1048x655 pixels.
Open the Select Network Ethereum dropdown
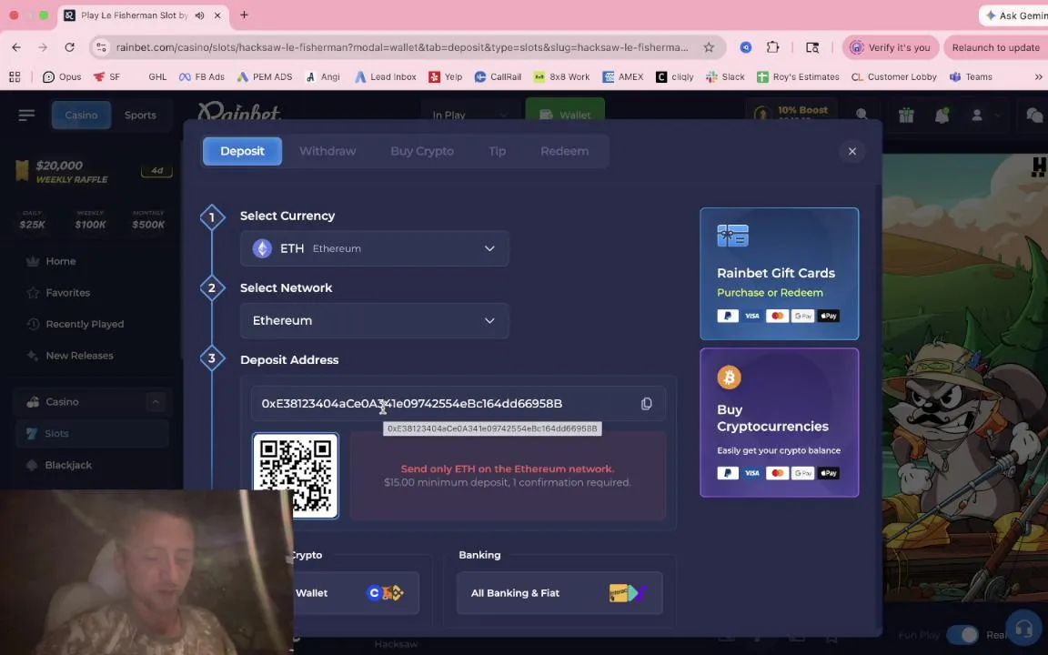[374, 321]
